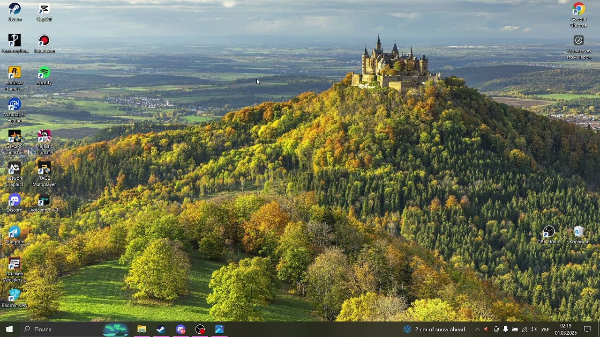Click the Meet Now camera tray icon
The image size is (600, 337).
496,330
